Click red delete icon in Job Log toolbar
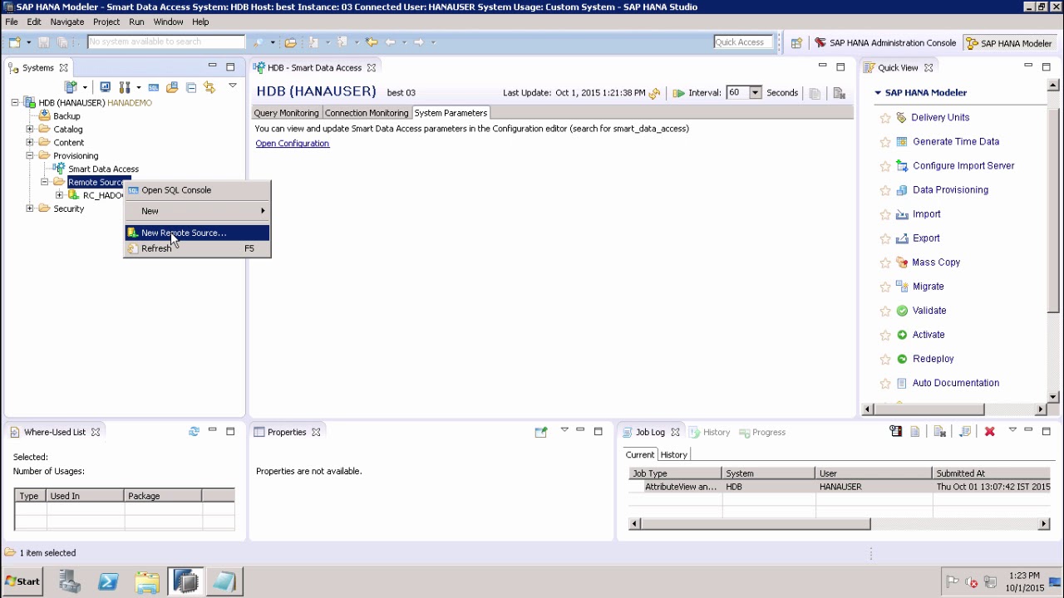Image resolution: width=1064 pixels, height=598 pixels. click(989, 432)
